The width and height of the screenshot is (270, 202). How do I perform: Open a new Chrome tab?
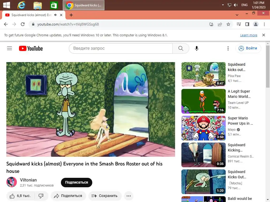(x=71, y=15)
